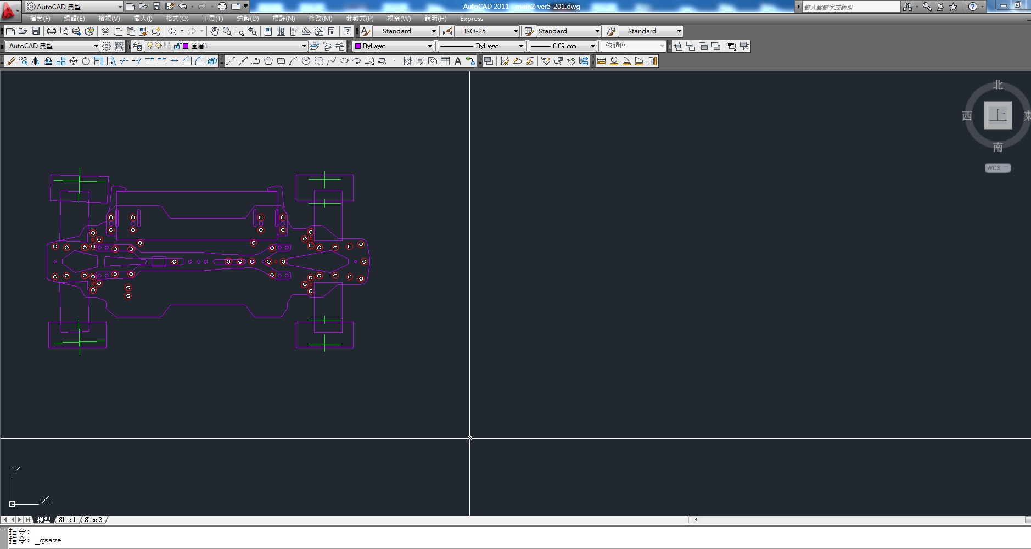Select the Polygon draw tool

268,61
